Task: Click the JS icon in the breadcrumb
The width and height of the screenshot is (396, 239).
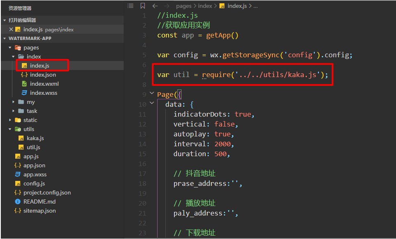Action: coord(222,6)
